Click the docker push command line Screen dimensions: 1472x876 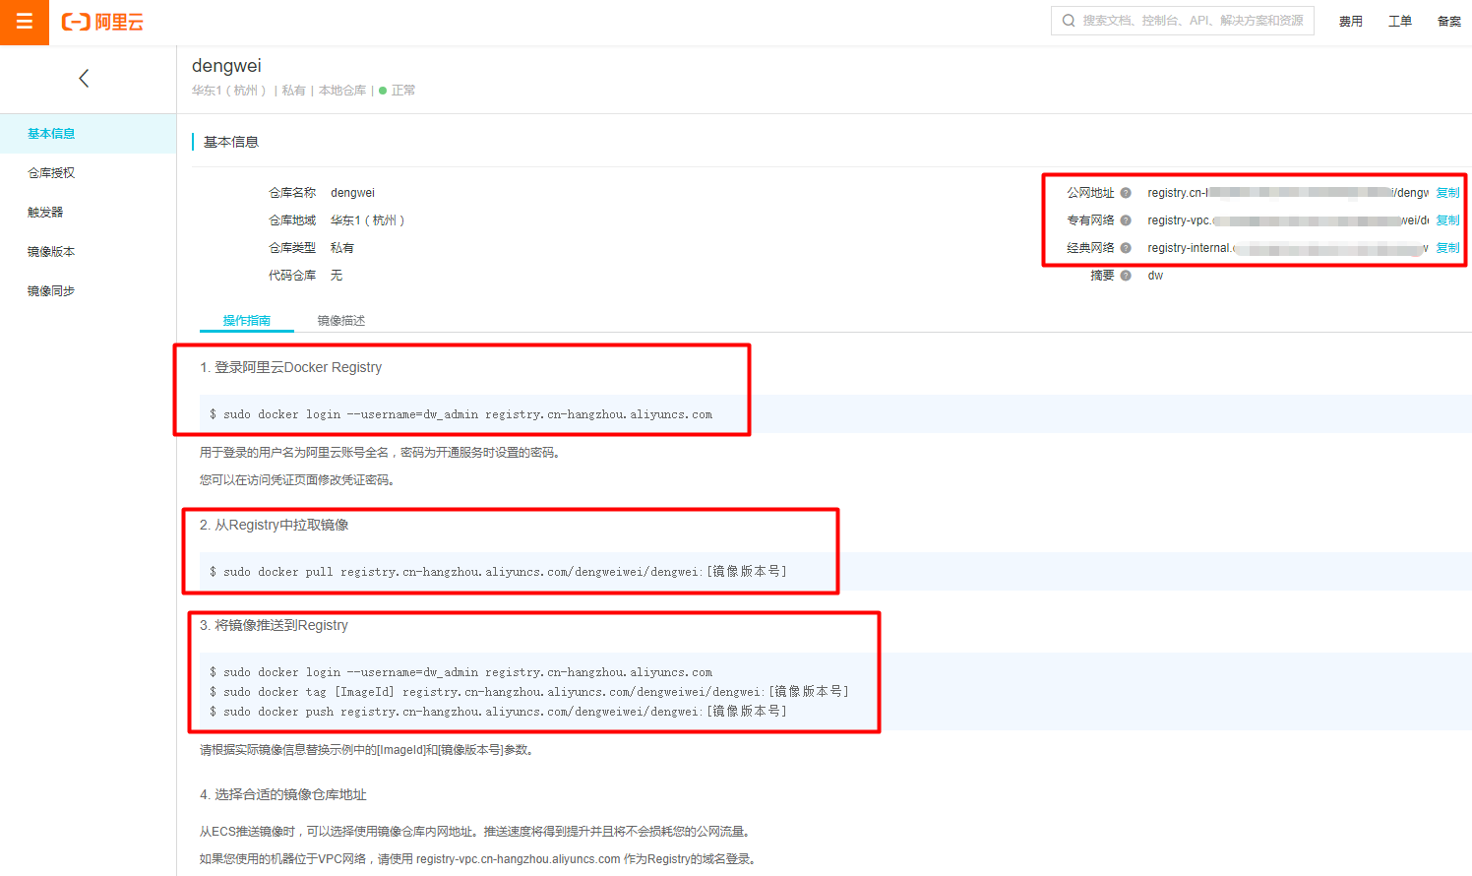(x=498, y=712)
